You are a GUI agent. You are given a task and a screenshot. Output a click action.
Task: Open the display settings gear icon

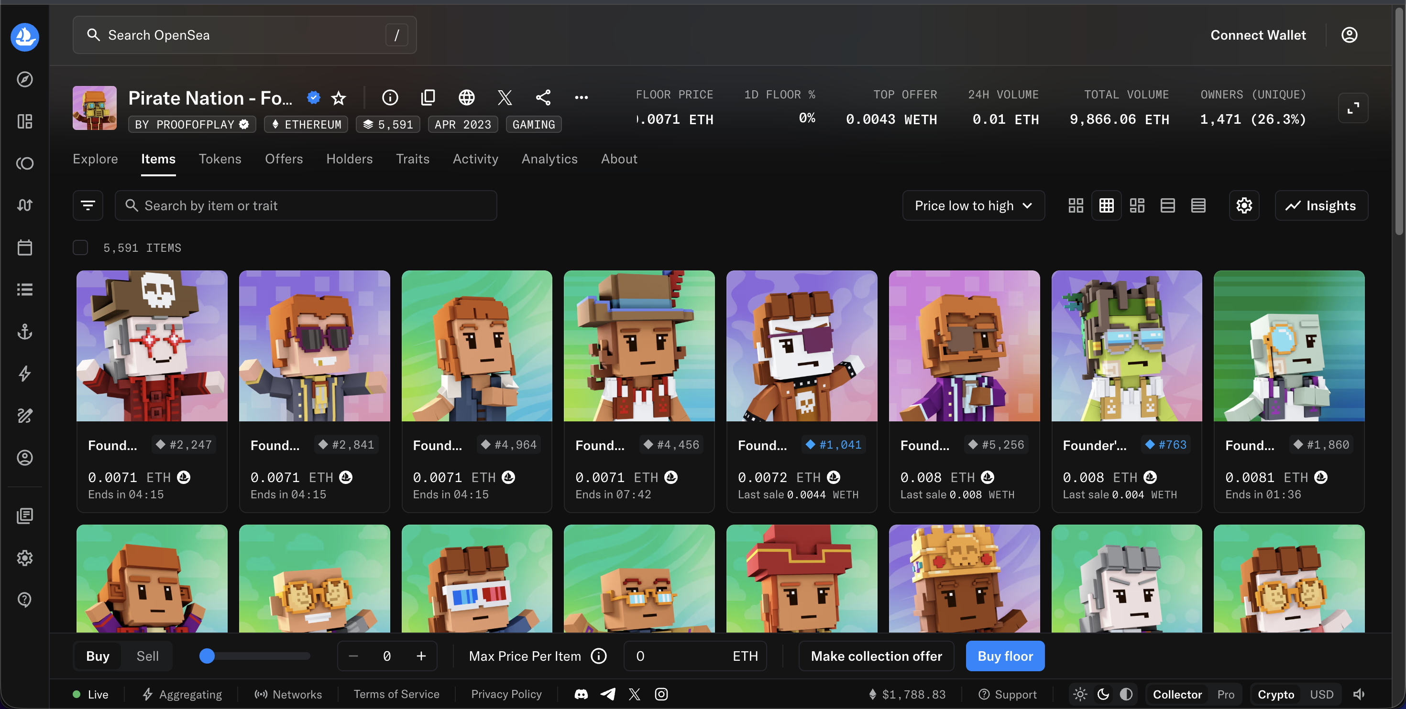click(1244, 205)
